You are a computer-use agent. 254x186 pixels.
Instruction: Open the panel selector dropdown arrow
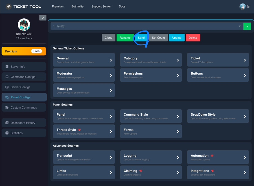tap(240, 26)
